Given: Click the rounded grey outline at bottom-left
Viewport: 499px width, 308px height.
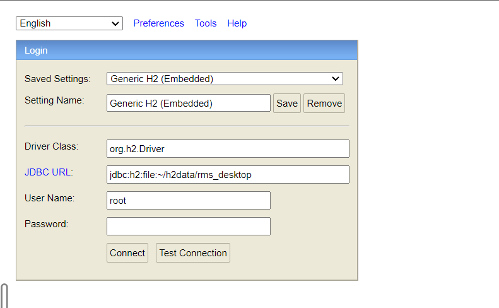Looking at the screenshot, I should (4, 296).
